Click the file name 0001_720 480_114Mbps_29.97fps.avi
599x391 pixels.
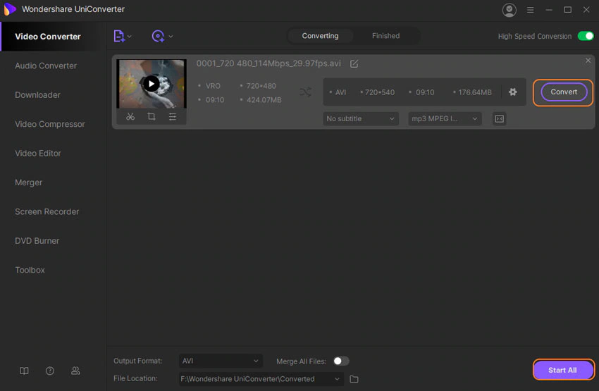pos(268,63)
